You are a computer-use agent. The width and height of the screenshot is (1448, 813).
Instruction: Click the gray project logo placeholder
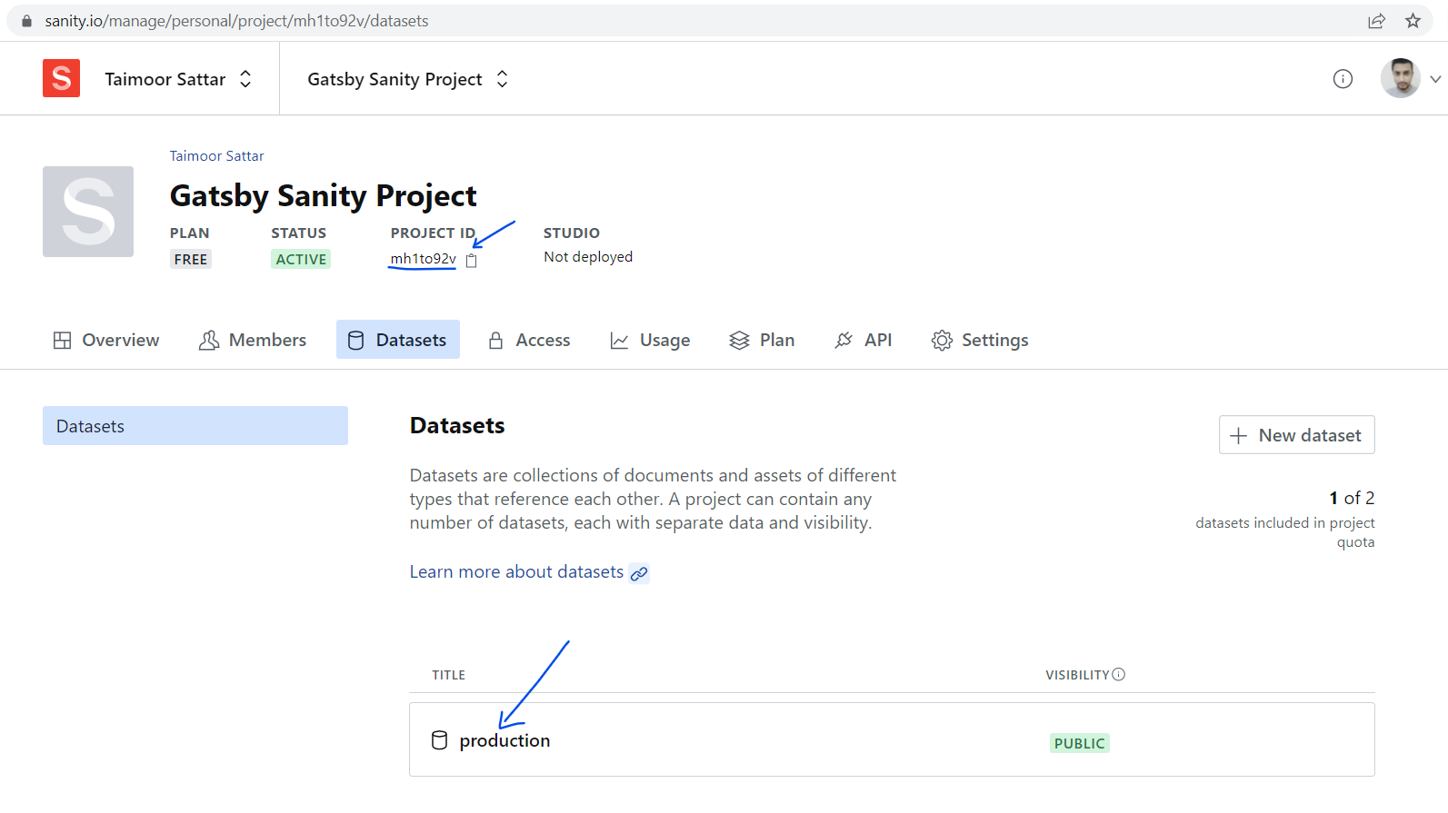coord(88,212)
